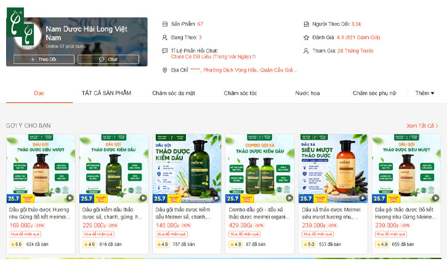Click the Người Theo Dõi followers icon
The width and height of the screenshot is (447, 264).
306,24
